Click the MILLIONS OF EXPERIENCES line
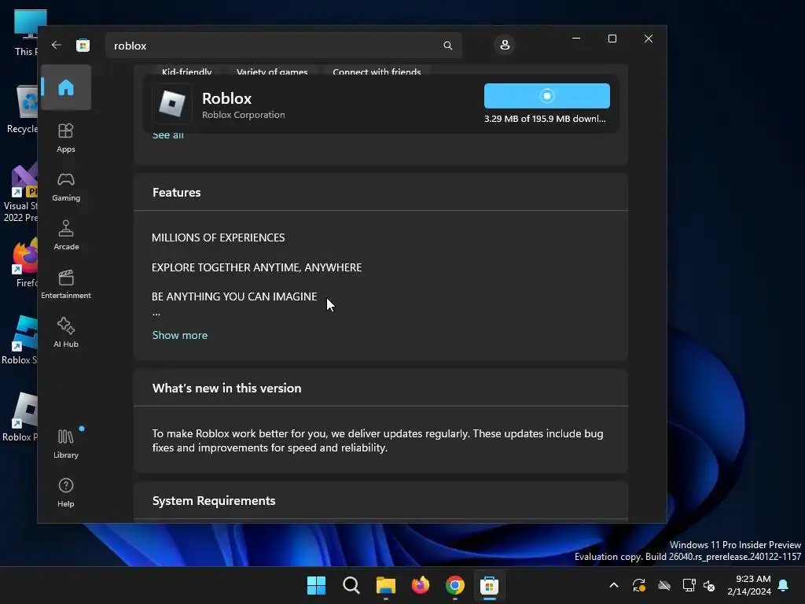This screenshot has width=805, height=604. click(219, 238)
